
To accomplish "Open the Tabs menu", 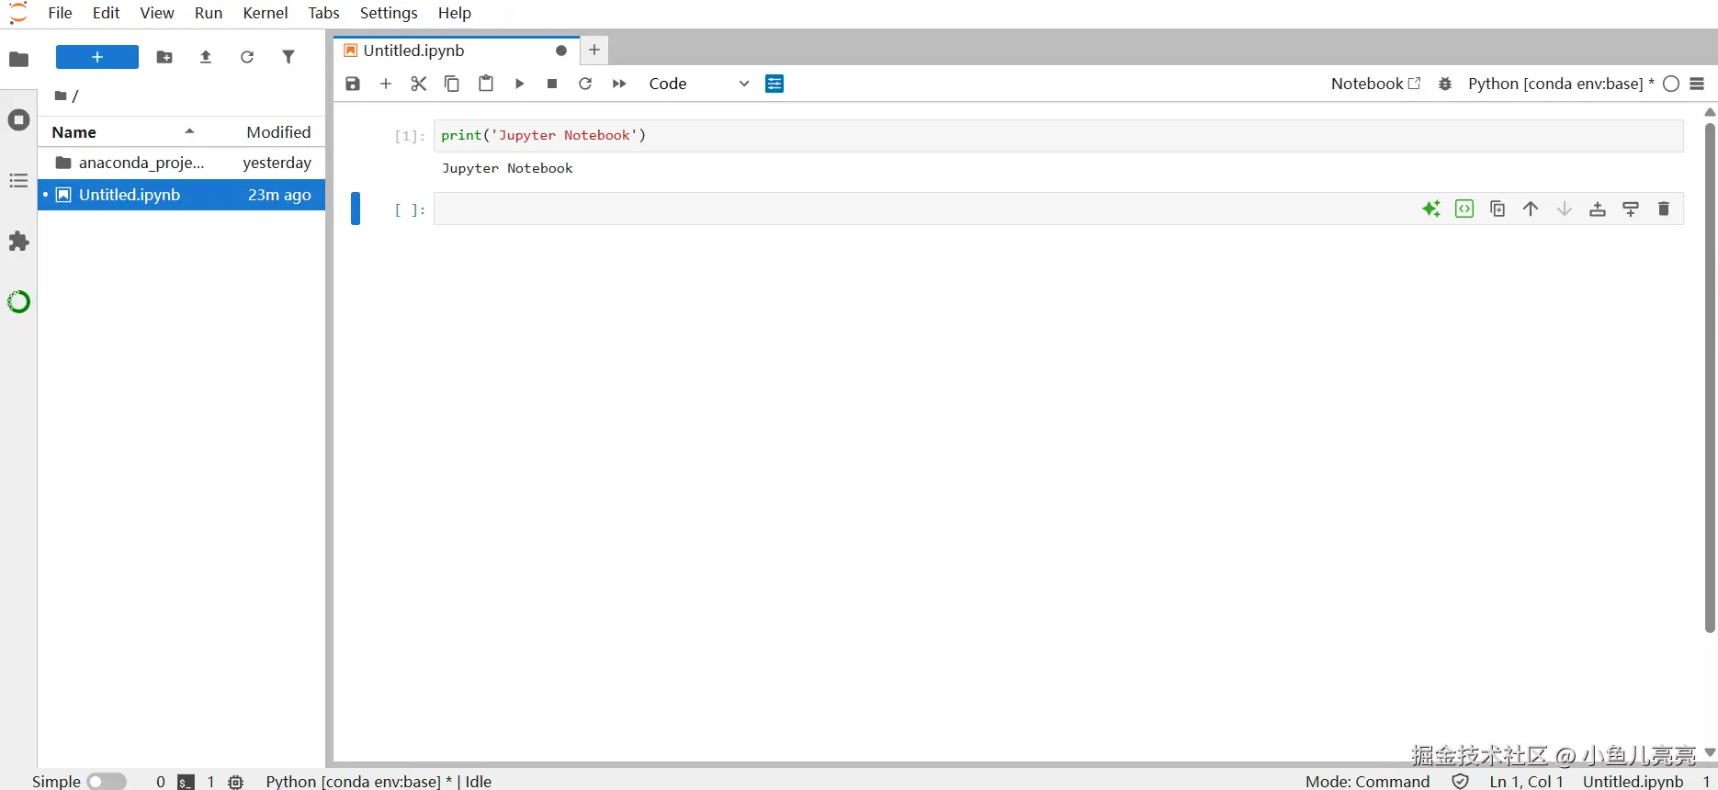I will [324, 13].
